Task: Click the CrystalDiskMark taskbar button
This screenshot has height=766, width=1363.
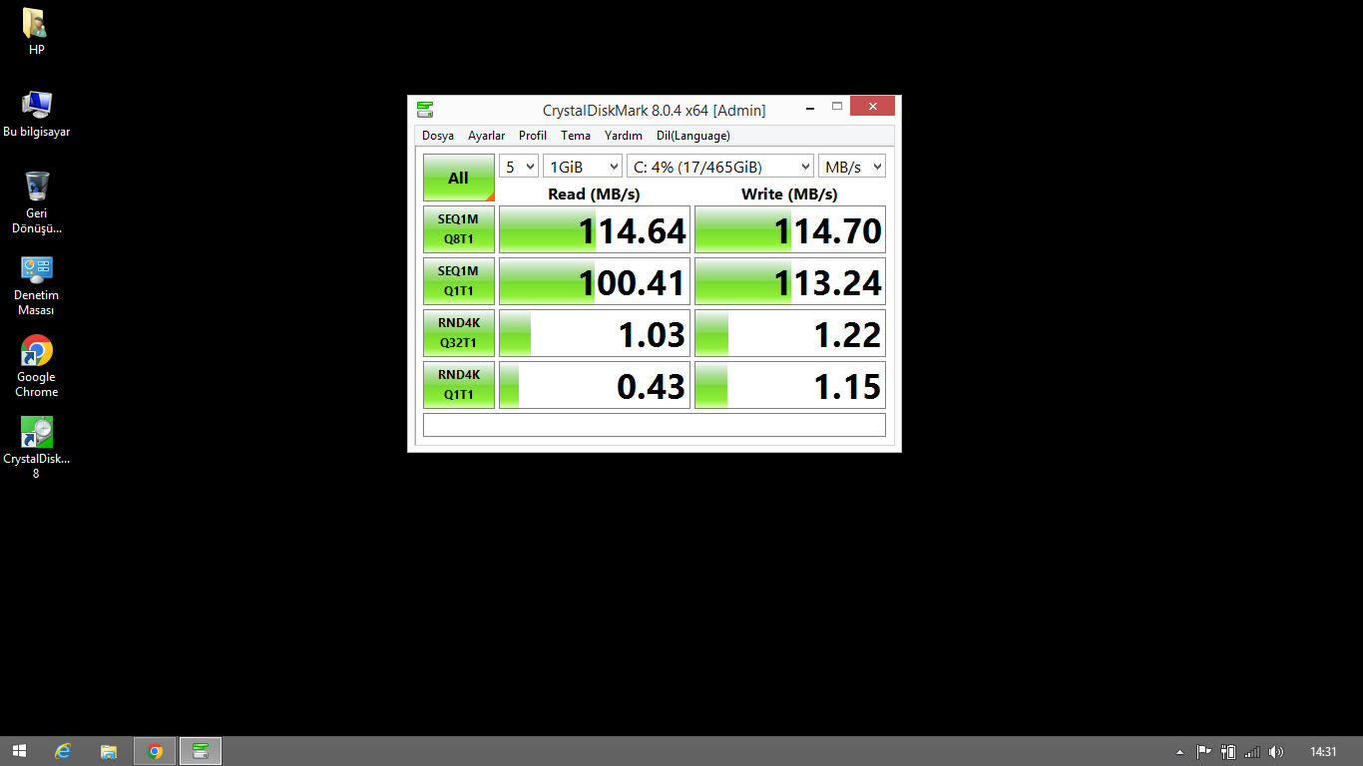Action: pyautogui.click(x=201, y=751)
